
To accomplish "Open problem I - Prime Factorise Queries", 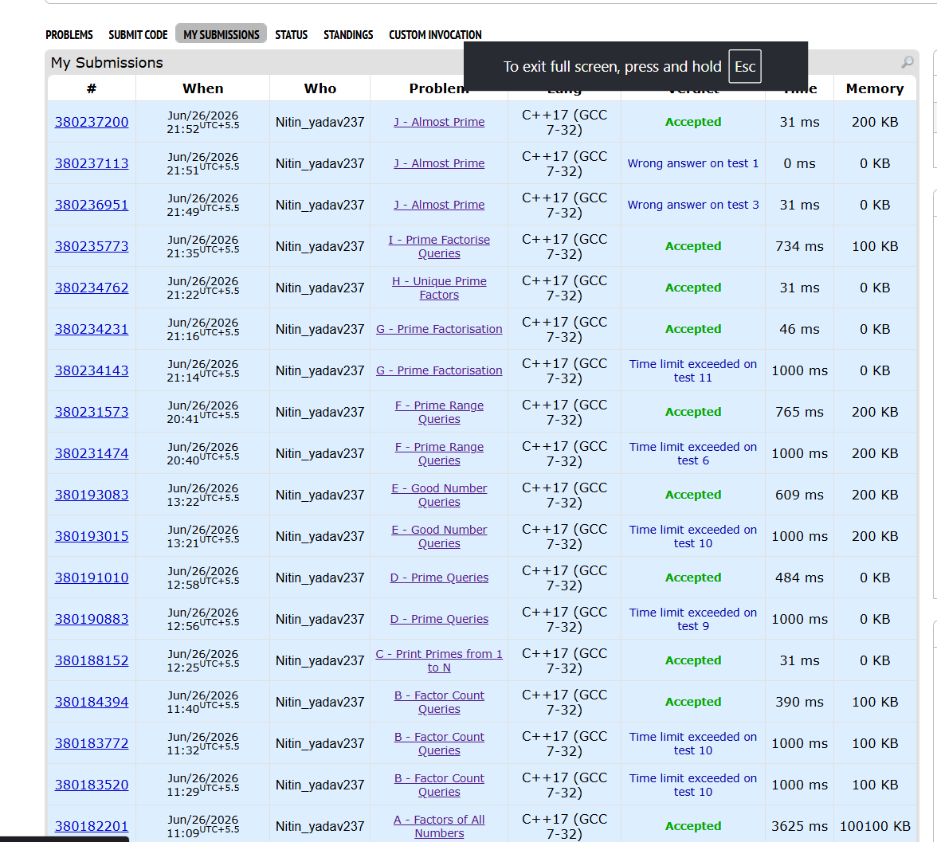I will (439, 246).
